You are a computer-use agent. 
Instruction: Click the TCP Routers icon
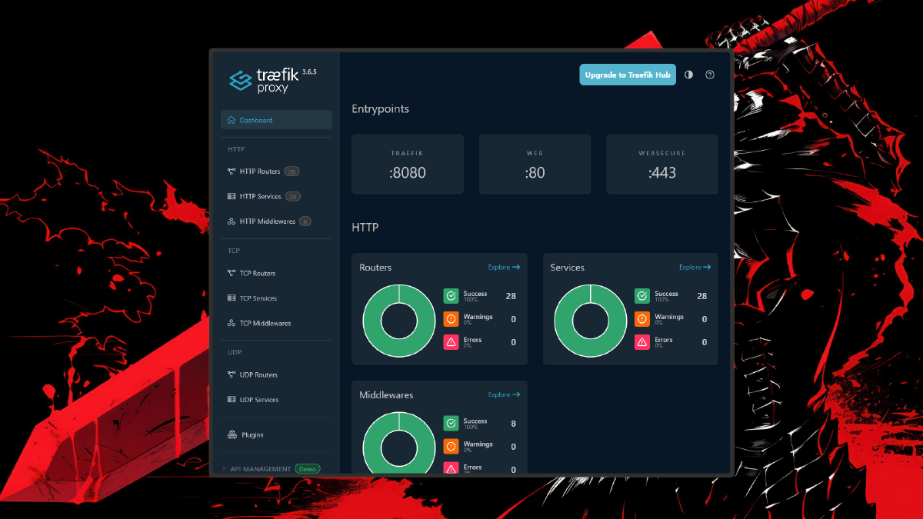[x=232, y=273]
